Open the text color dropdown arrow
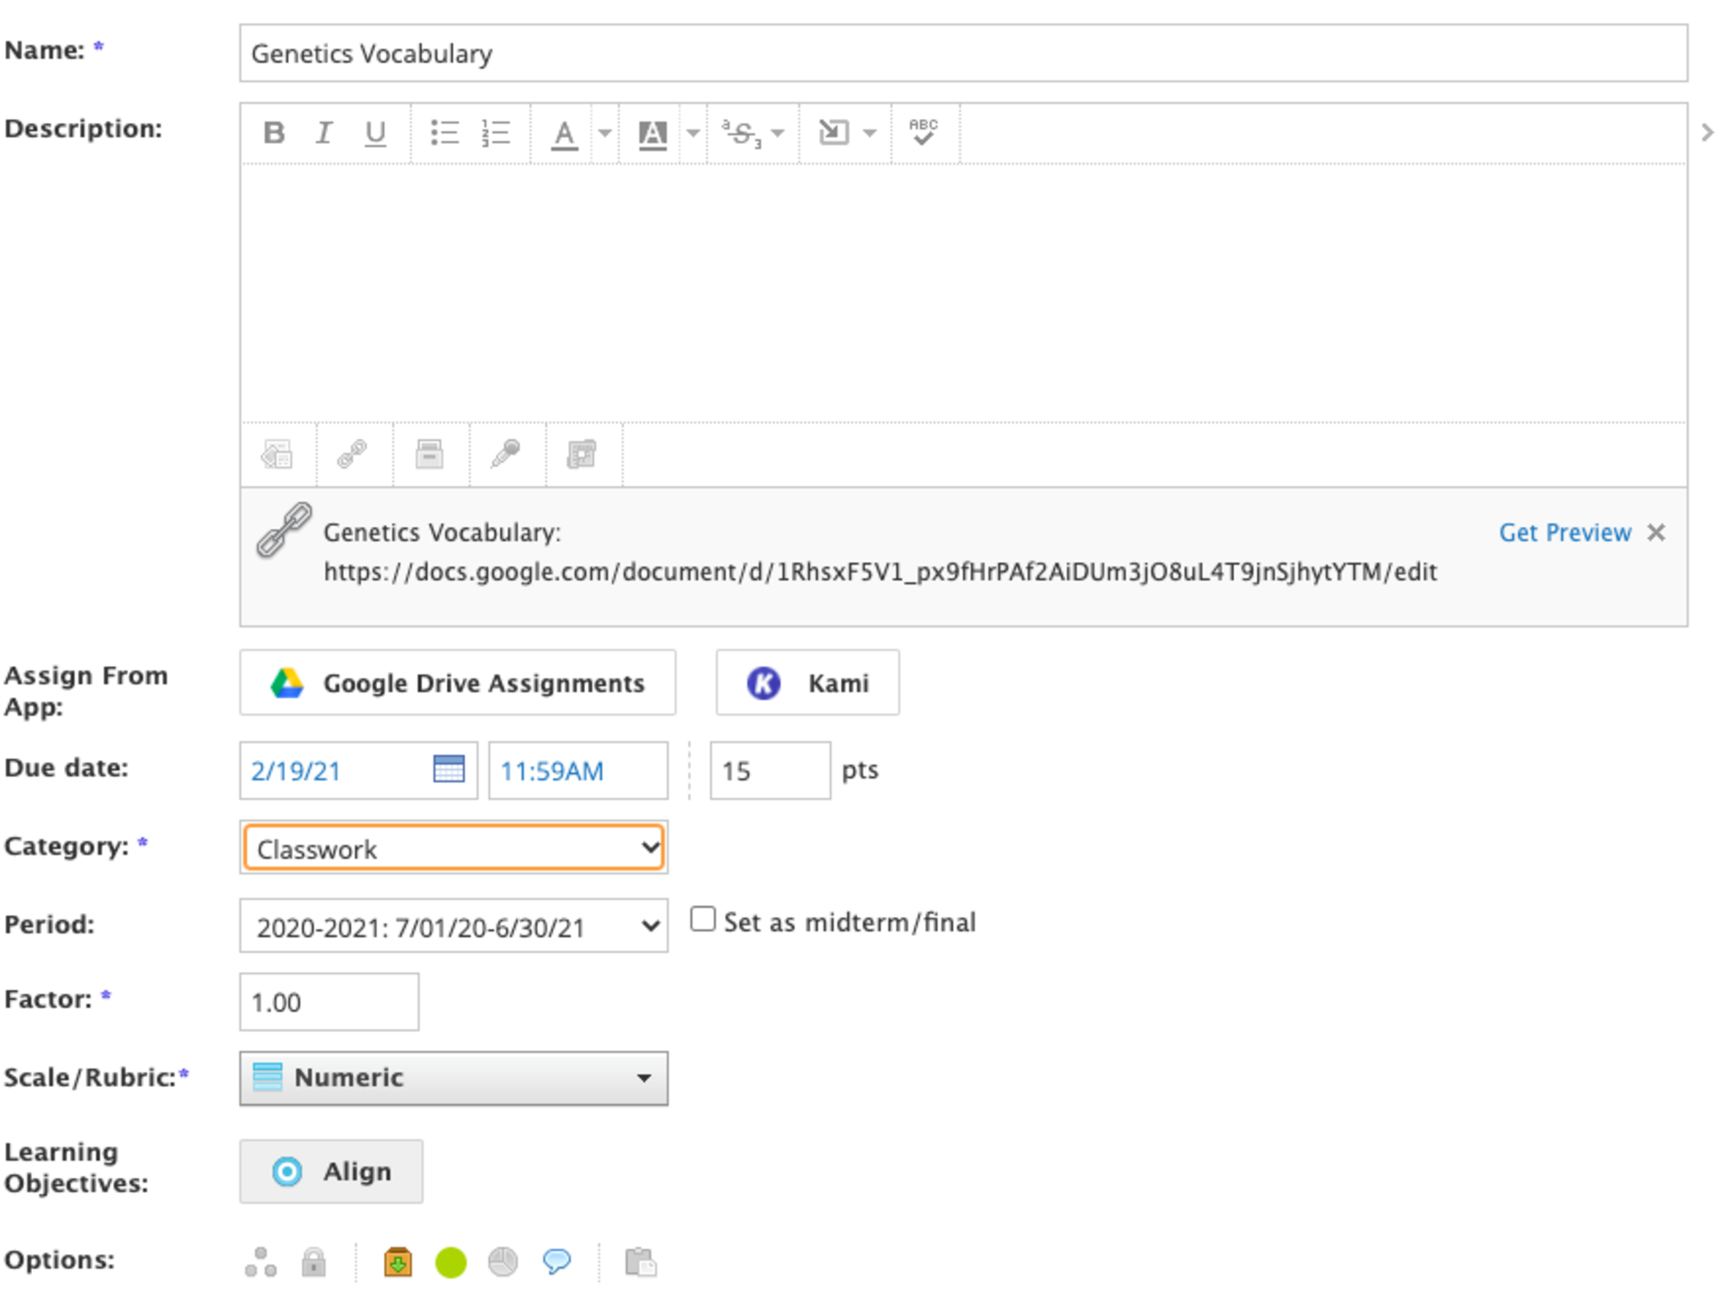 (x=604, y=133)
